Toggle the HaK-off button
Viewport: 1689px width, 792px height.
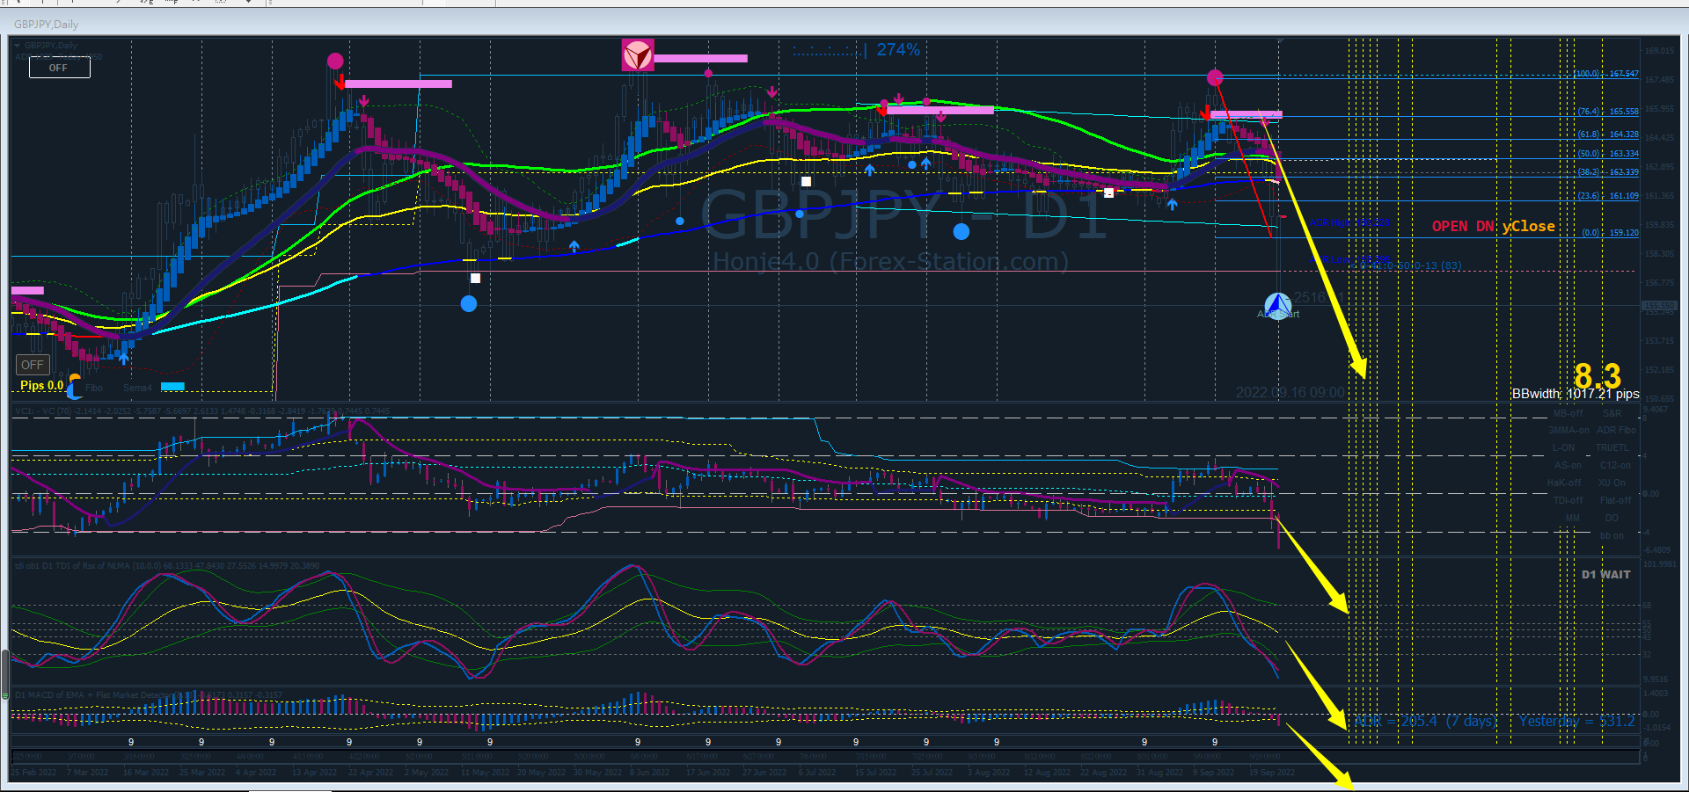tap(1564, 483)
